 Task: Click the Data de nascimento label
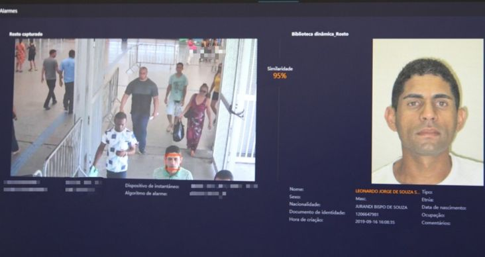[443, 208]
